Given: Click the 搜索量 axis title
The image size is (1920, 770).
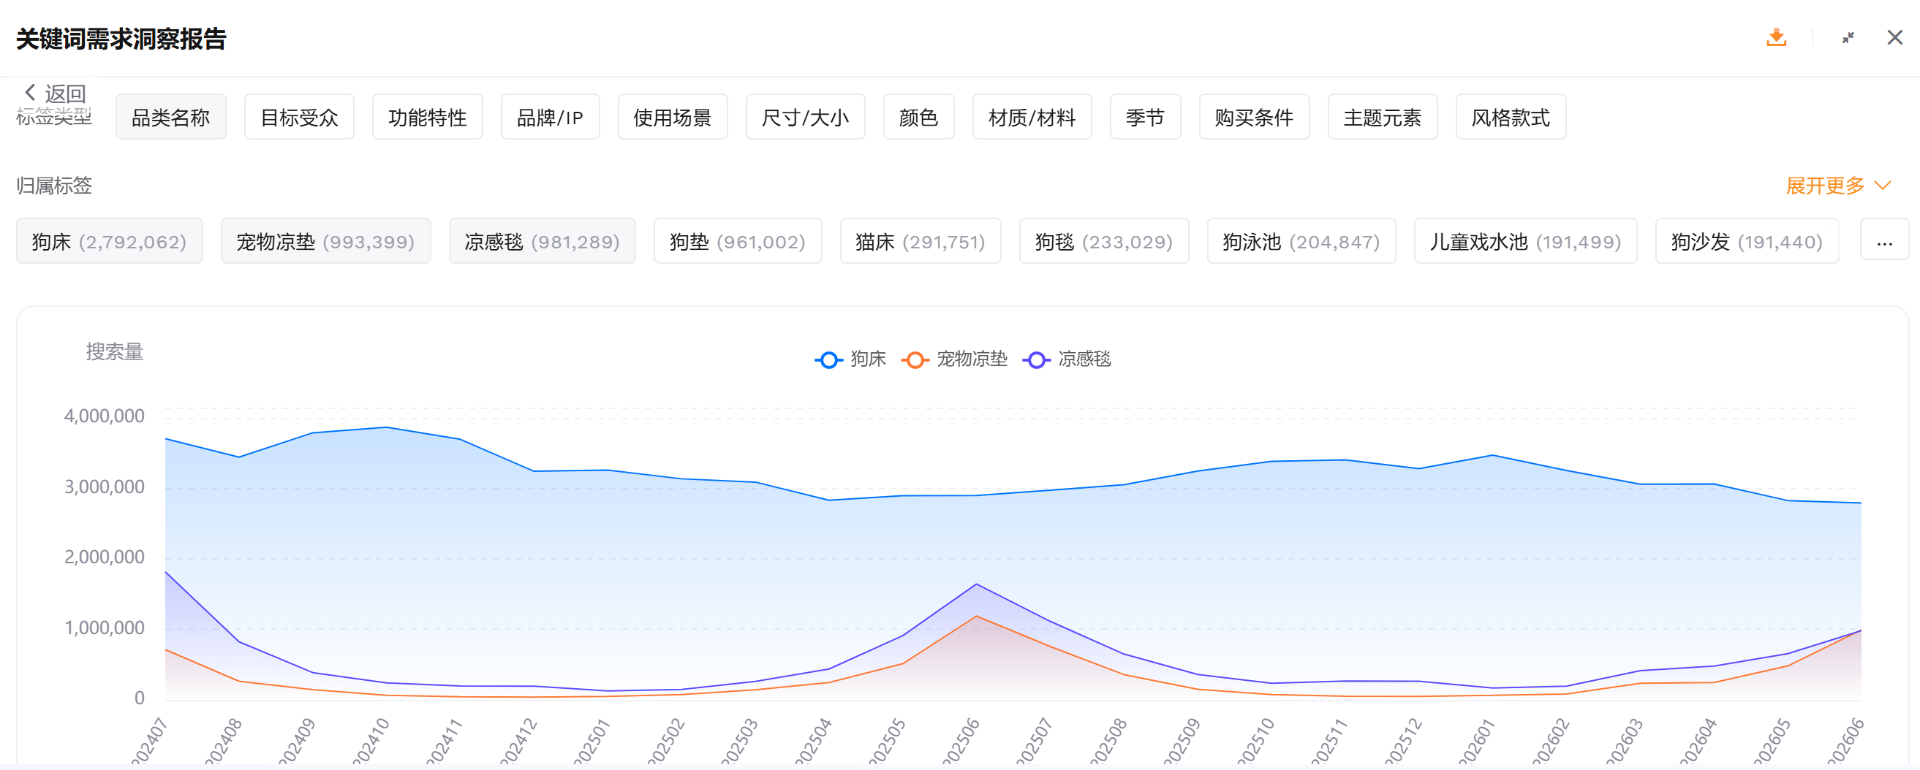Looking at the screenshot, I should click(x=114, y=351).
